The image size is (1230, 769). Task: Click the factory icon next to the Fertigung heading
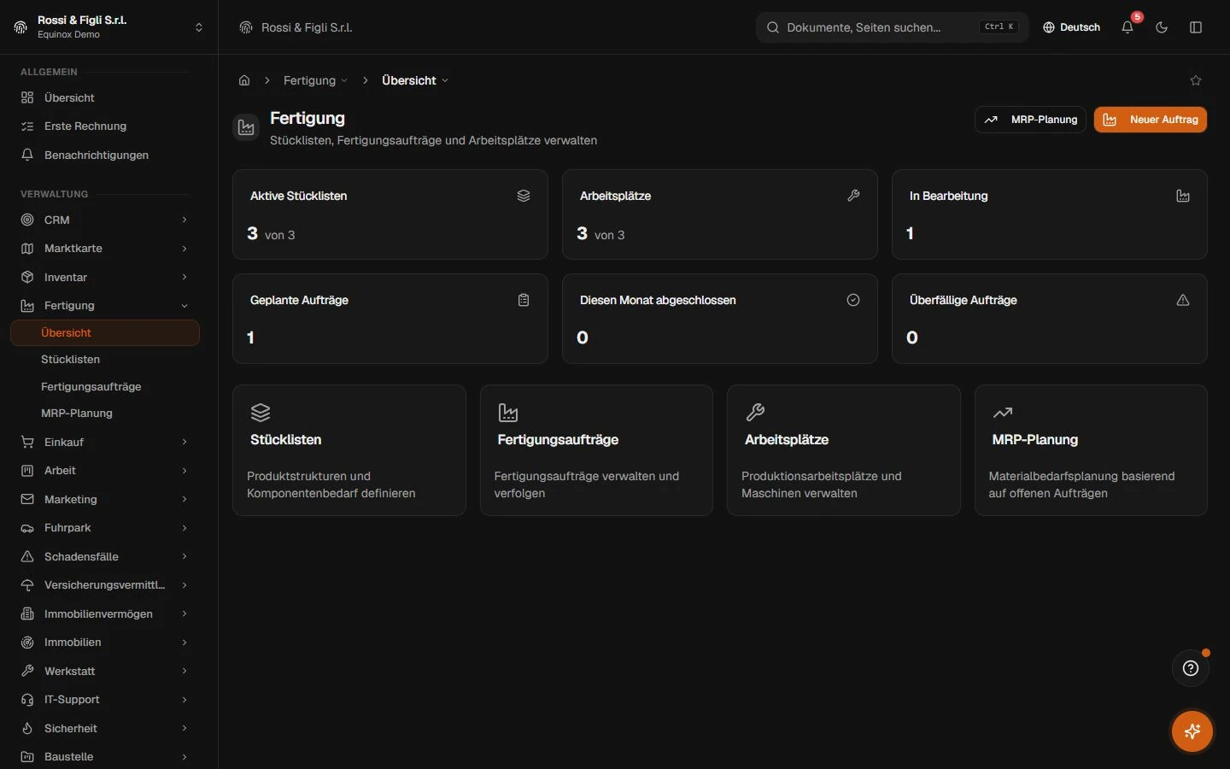point(246,128)
